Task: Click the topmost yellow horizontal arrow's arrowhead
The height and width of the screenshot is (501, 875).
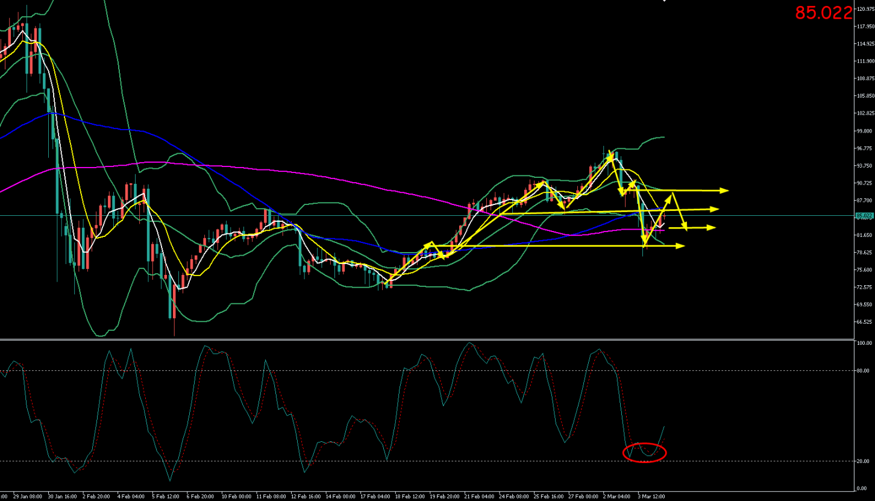Action: click(x=724, y=191)
